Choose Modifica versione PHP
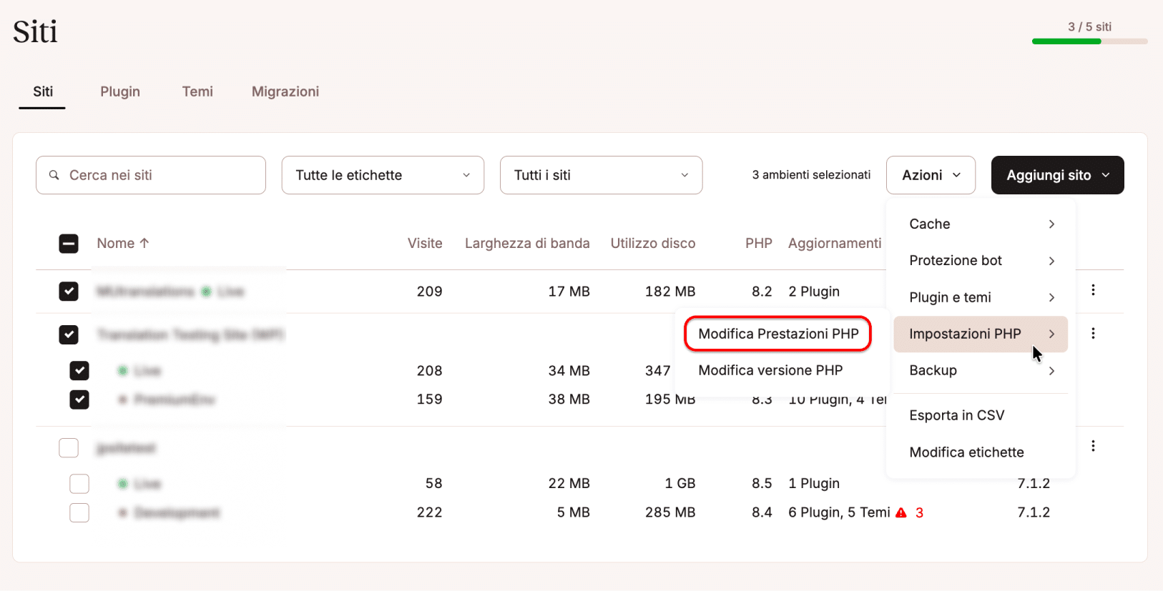1163x591 pixels. [770, 370]
